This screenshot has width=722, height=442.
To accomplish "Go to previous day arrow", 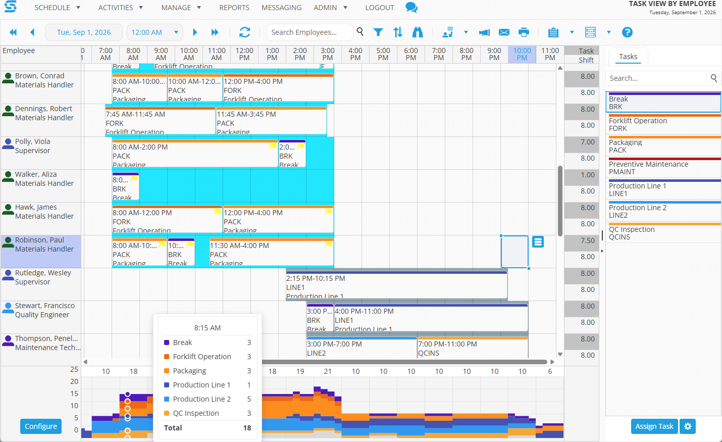I will coord(32,32).
